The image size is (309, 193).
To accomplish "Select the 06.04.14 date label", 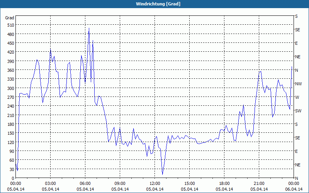I will pyautogui.click(x=294, y=189).
